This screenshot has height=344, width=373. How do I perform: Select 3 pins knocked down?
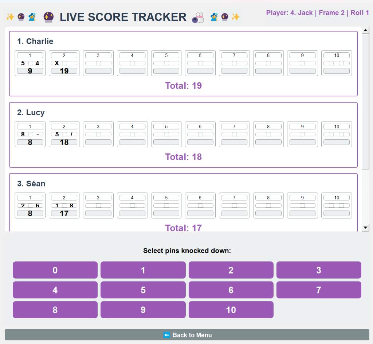(319, 270)
